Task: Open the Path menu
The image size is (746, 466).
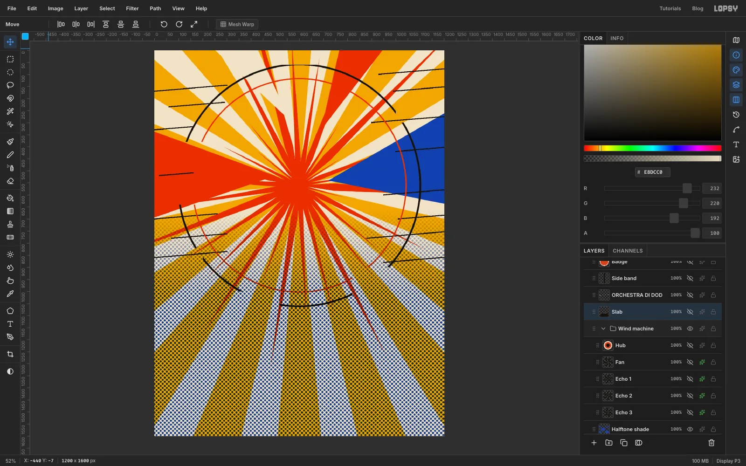Action: 155,8
